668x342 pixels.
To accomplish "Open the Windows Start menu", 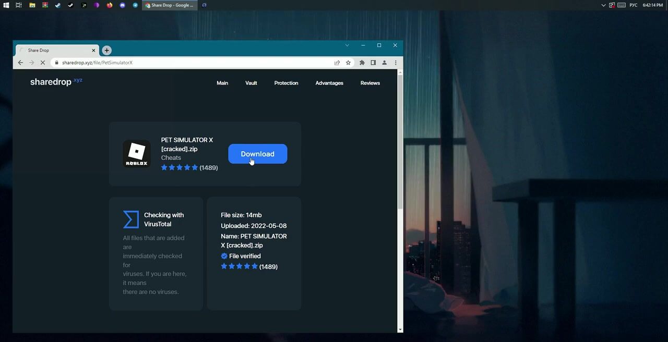I will [x=6, y=5].
